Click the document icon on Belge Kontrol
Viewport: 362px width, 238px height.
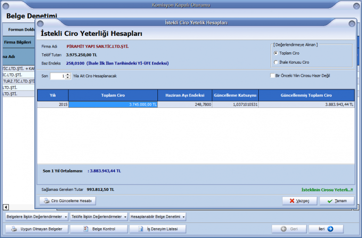click(x=86, y=229)
